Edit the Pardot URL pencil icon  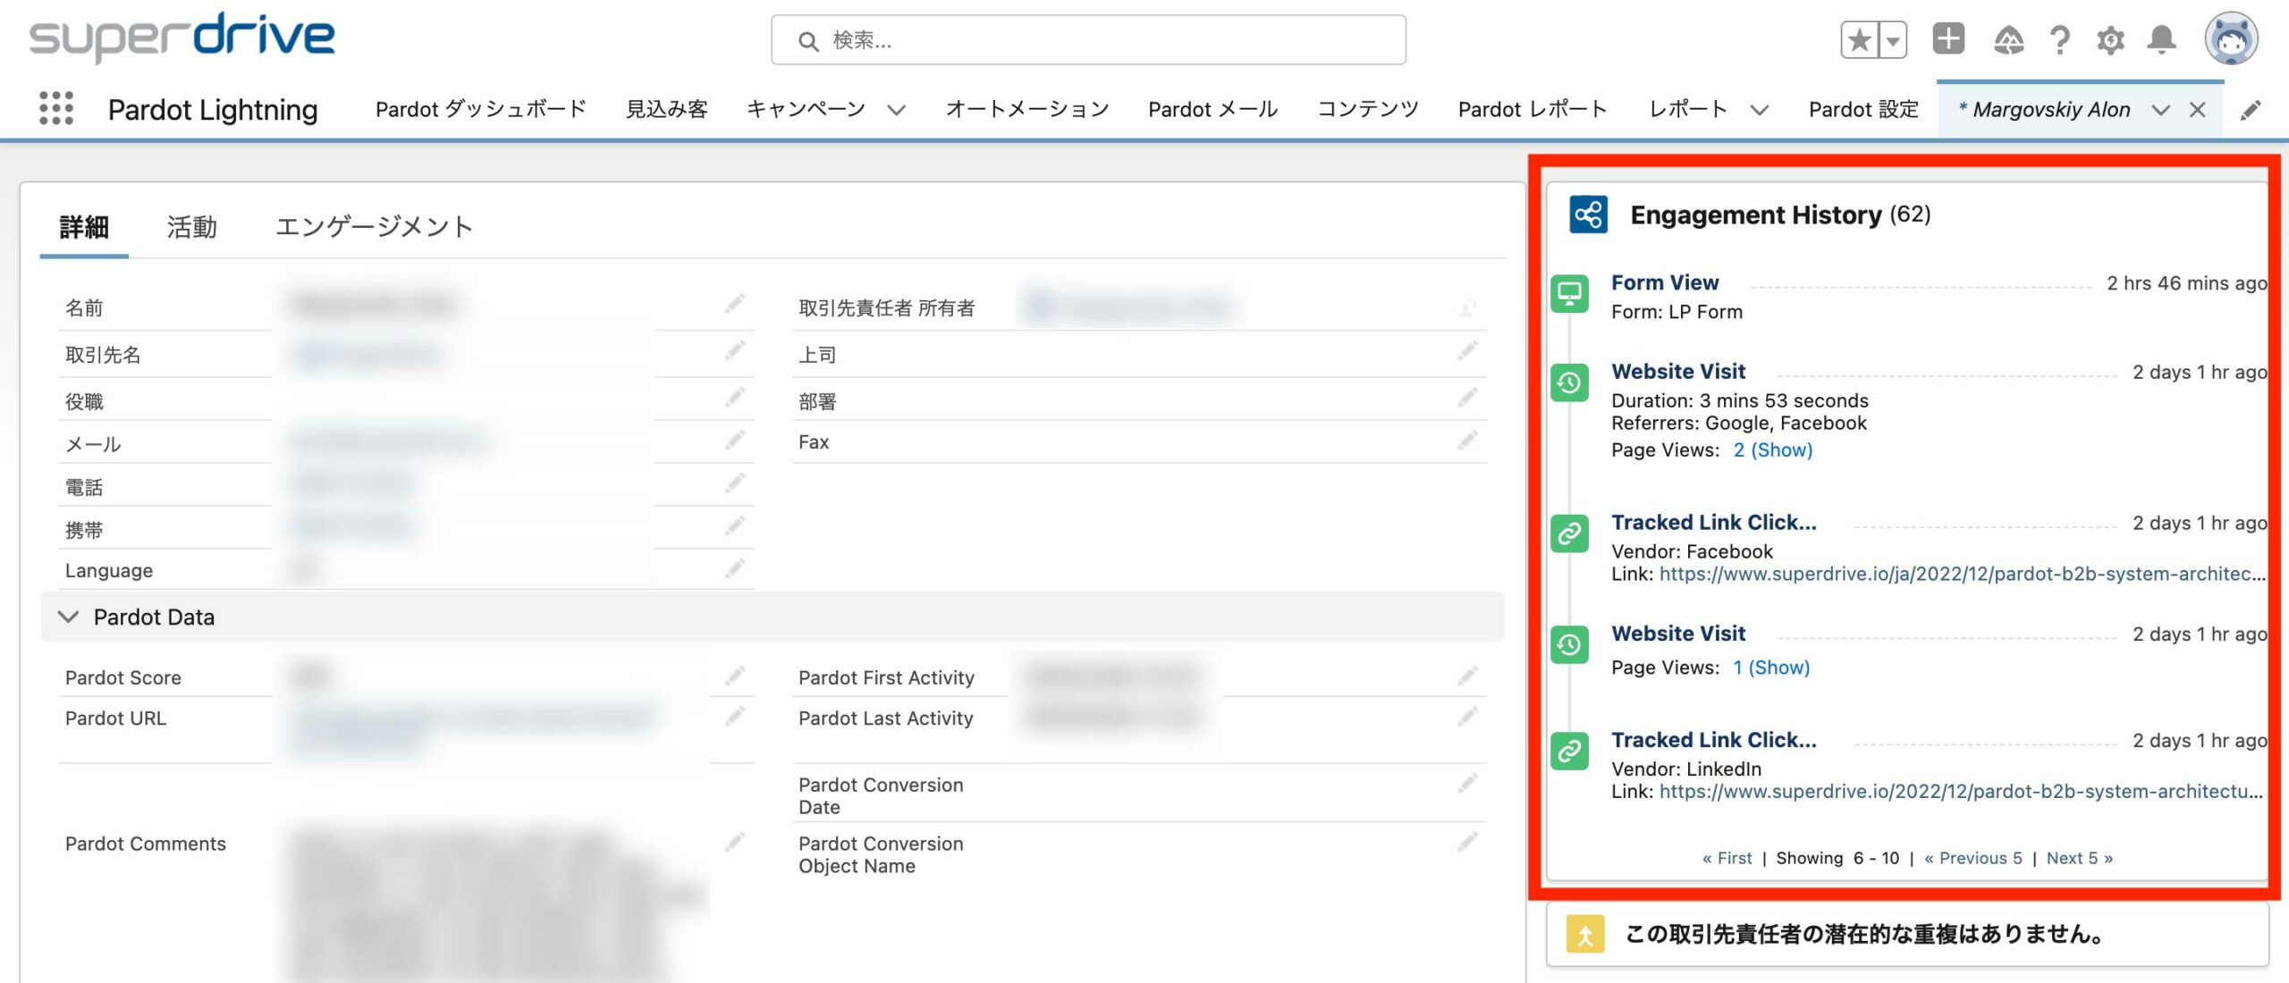(735, 716)
